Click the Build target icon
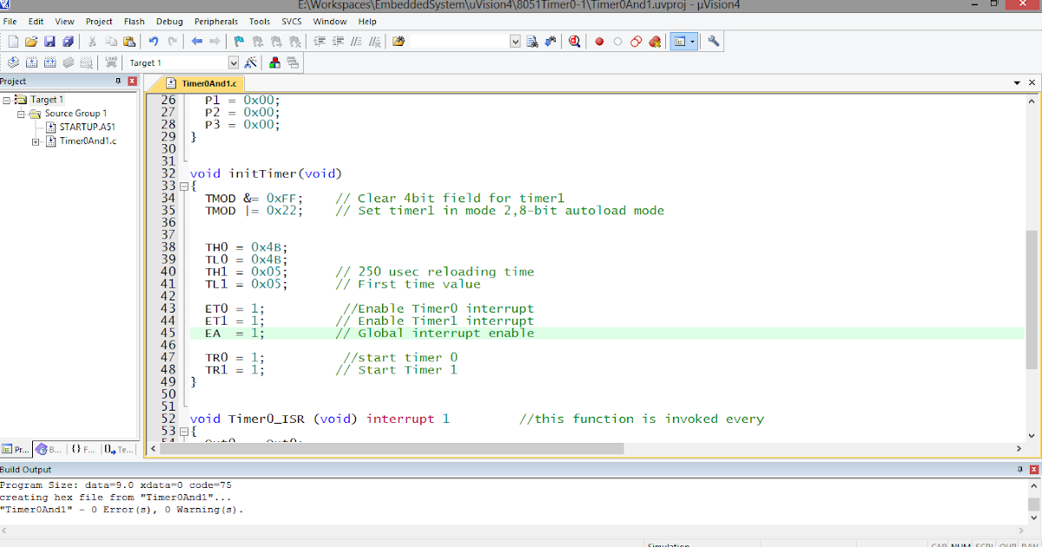Screen dimensions: 1042x547 pos(31,62)
